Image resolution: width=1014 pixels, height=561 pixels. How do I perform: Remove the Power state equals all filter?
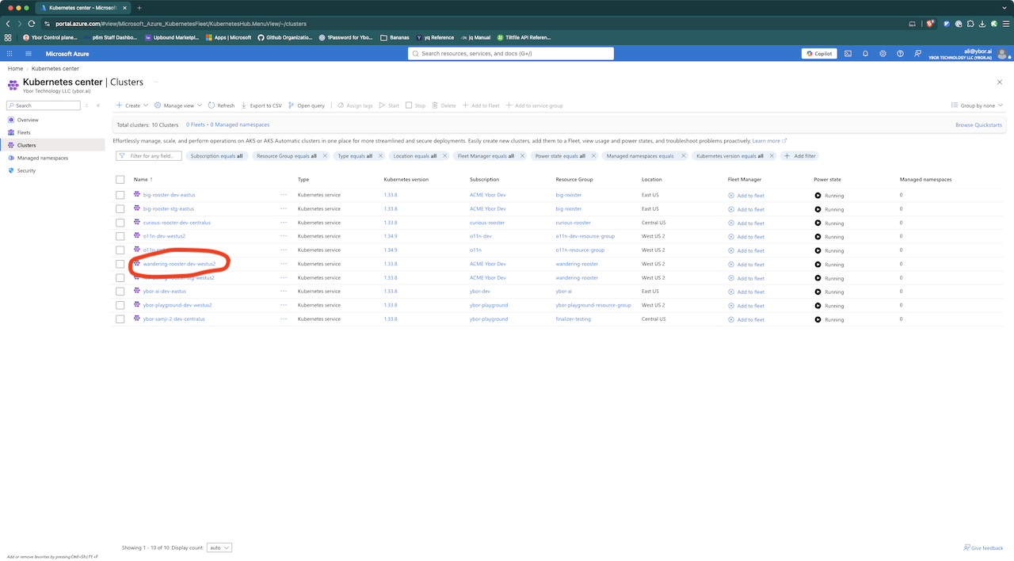click(593, 156)
